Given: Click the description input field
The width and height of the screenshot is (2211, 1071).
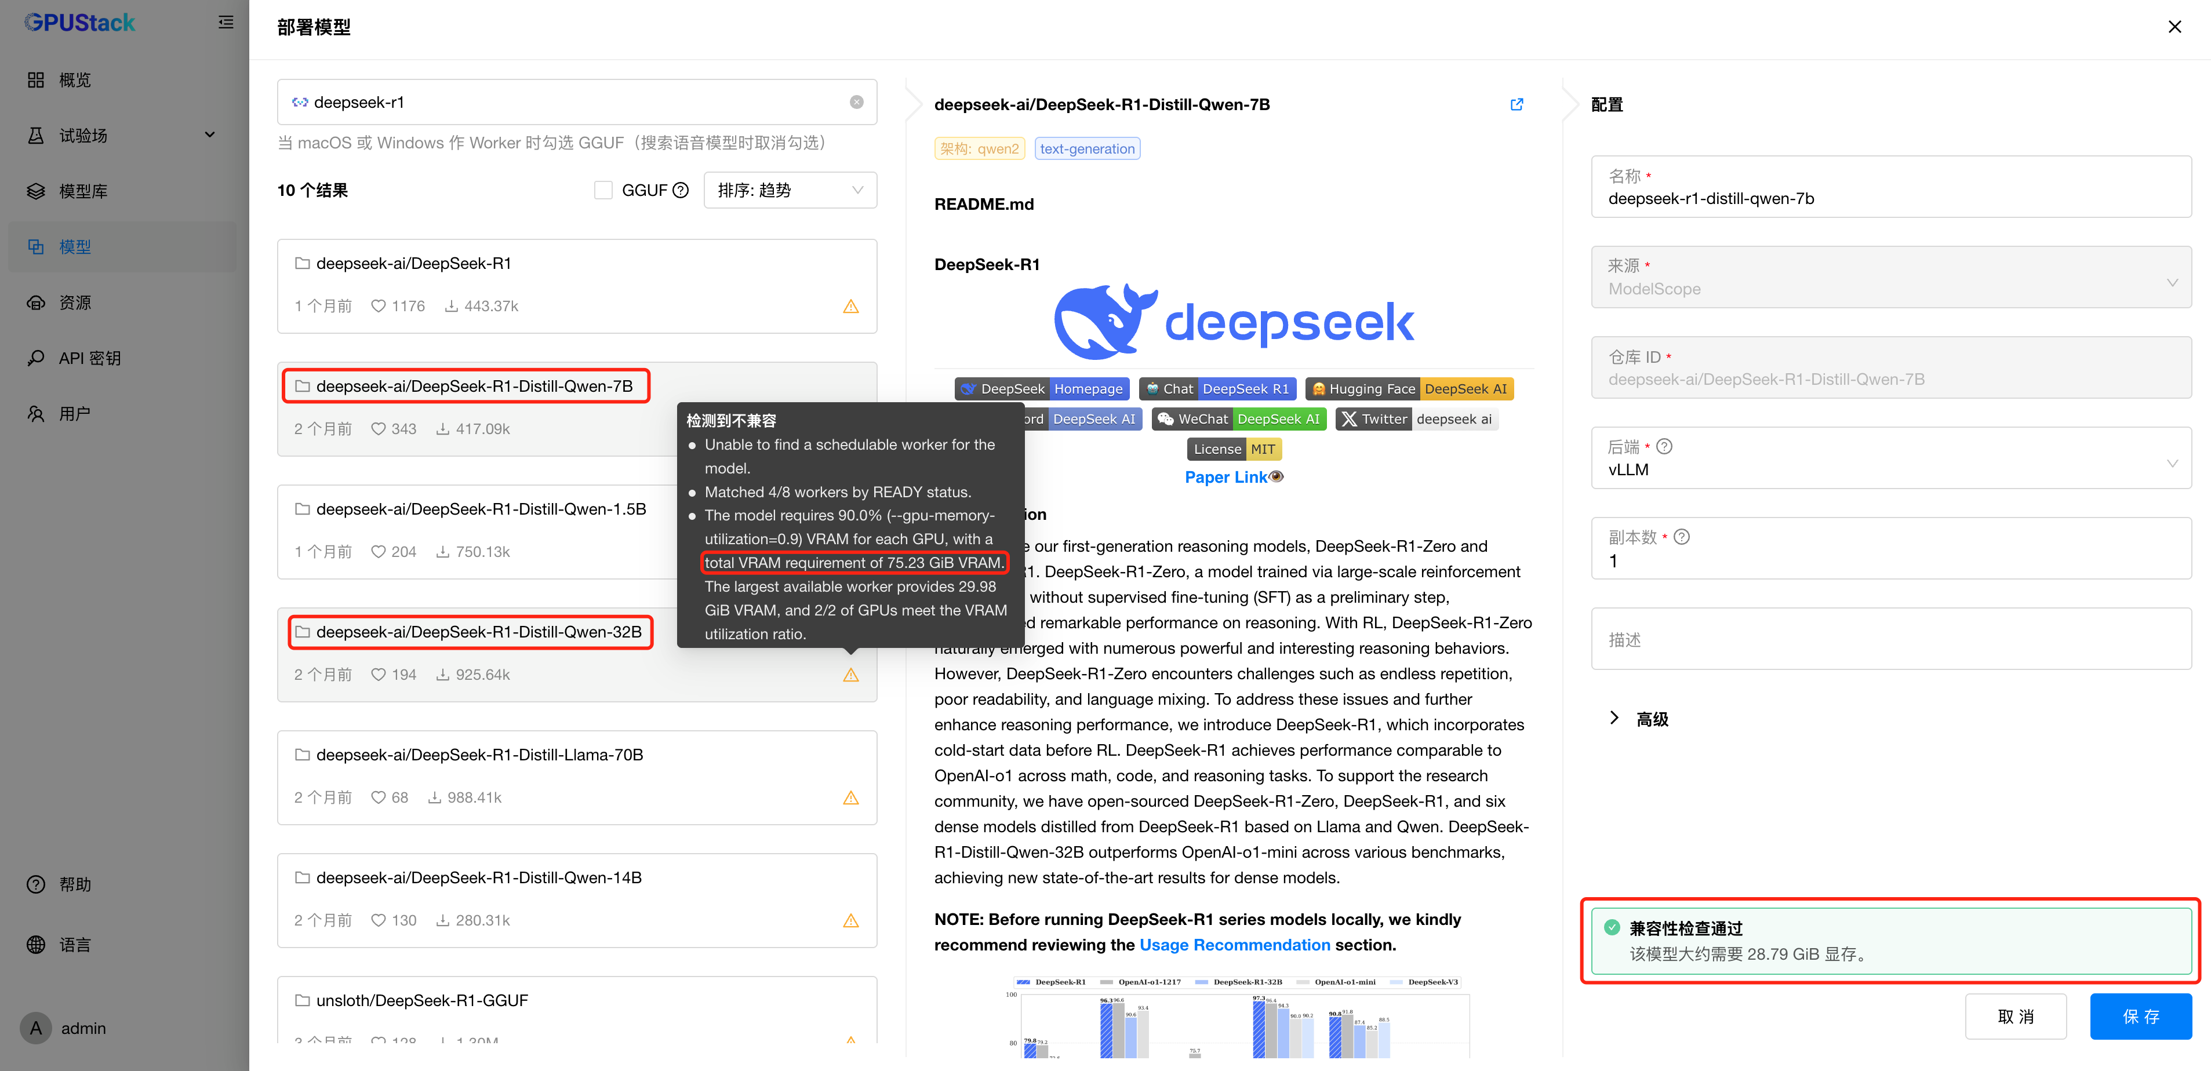Looking at the screenshot, I should [1890, 639].
